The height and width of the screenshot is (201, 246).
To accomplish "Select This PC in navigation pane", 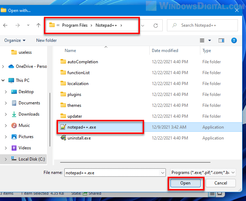I will [x=19, y=80].
